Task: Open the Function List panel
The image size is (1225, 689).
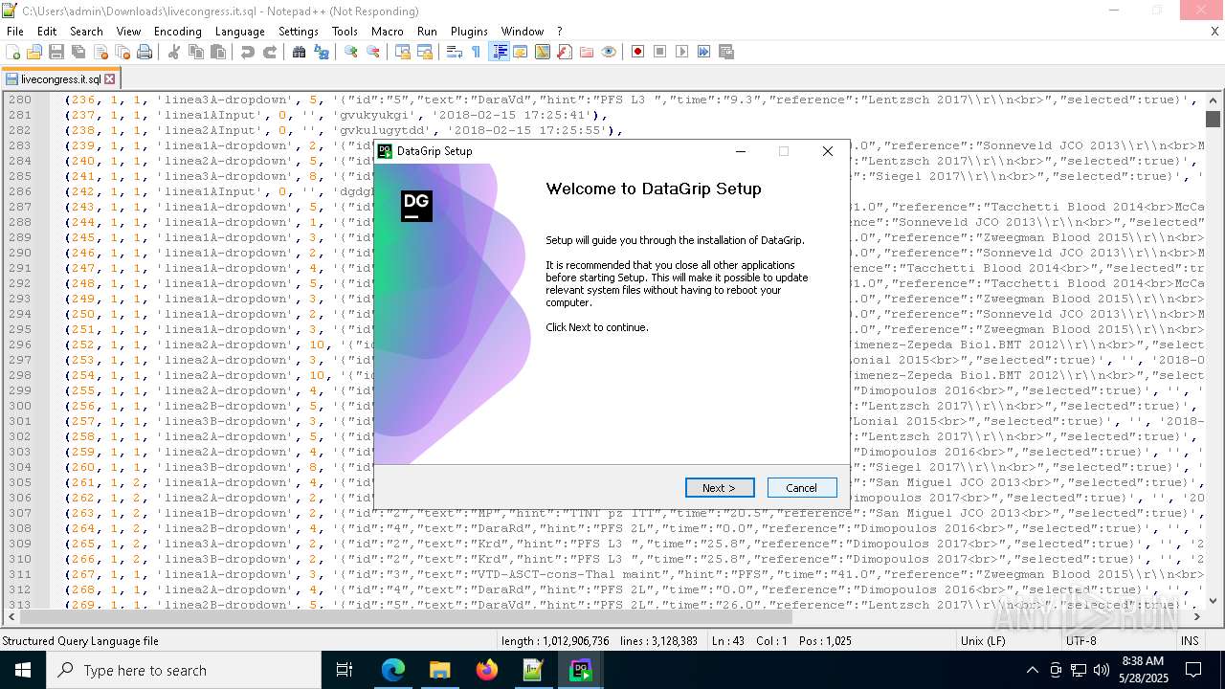Action: [x=565, y=52]
